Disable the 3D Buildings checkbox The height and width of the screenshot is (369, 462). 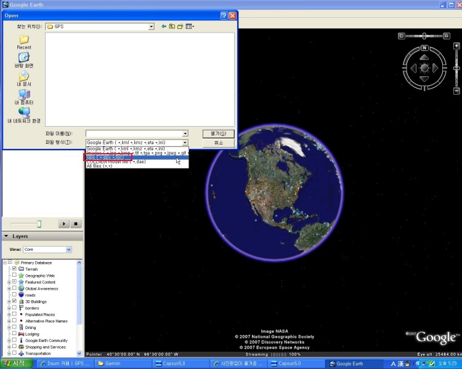(x=14, y=301)
